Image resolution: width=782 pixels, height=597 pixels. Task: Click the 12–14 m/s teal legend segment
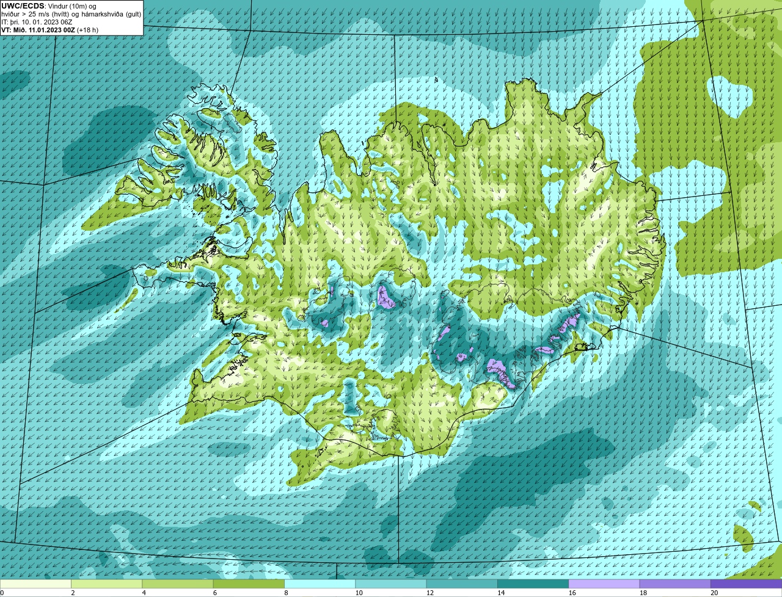pos(462,584)
